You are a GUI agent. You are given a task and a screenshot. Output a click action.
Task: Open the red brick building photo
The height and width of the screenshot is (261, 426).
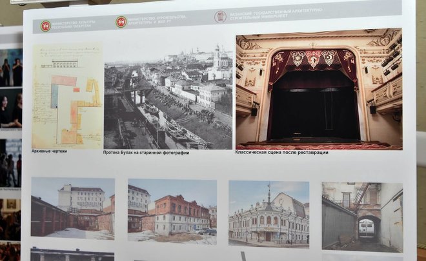[172, 211]
